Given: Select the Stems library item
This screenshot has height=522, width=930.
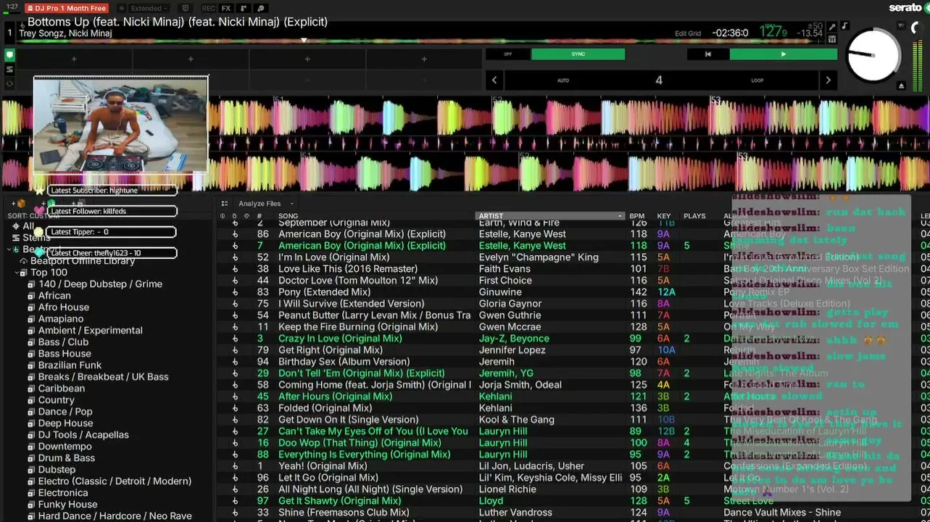Looking at the screenshot, I should coord(36,238).
